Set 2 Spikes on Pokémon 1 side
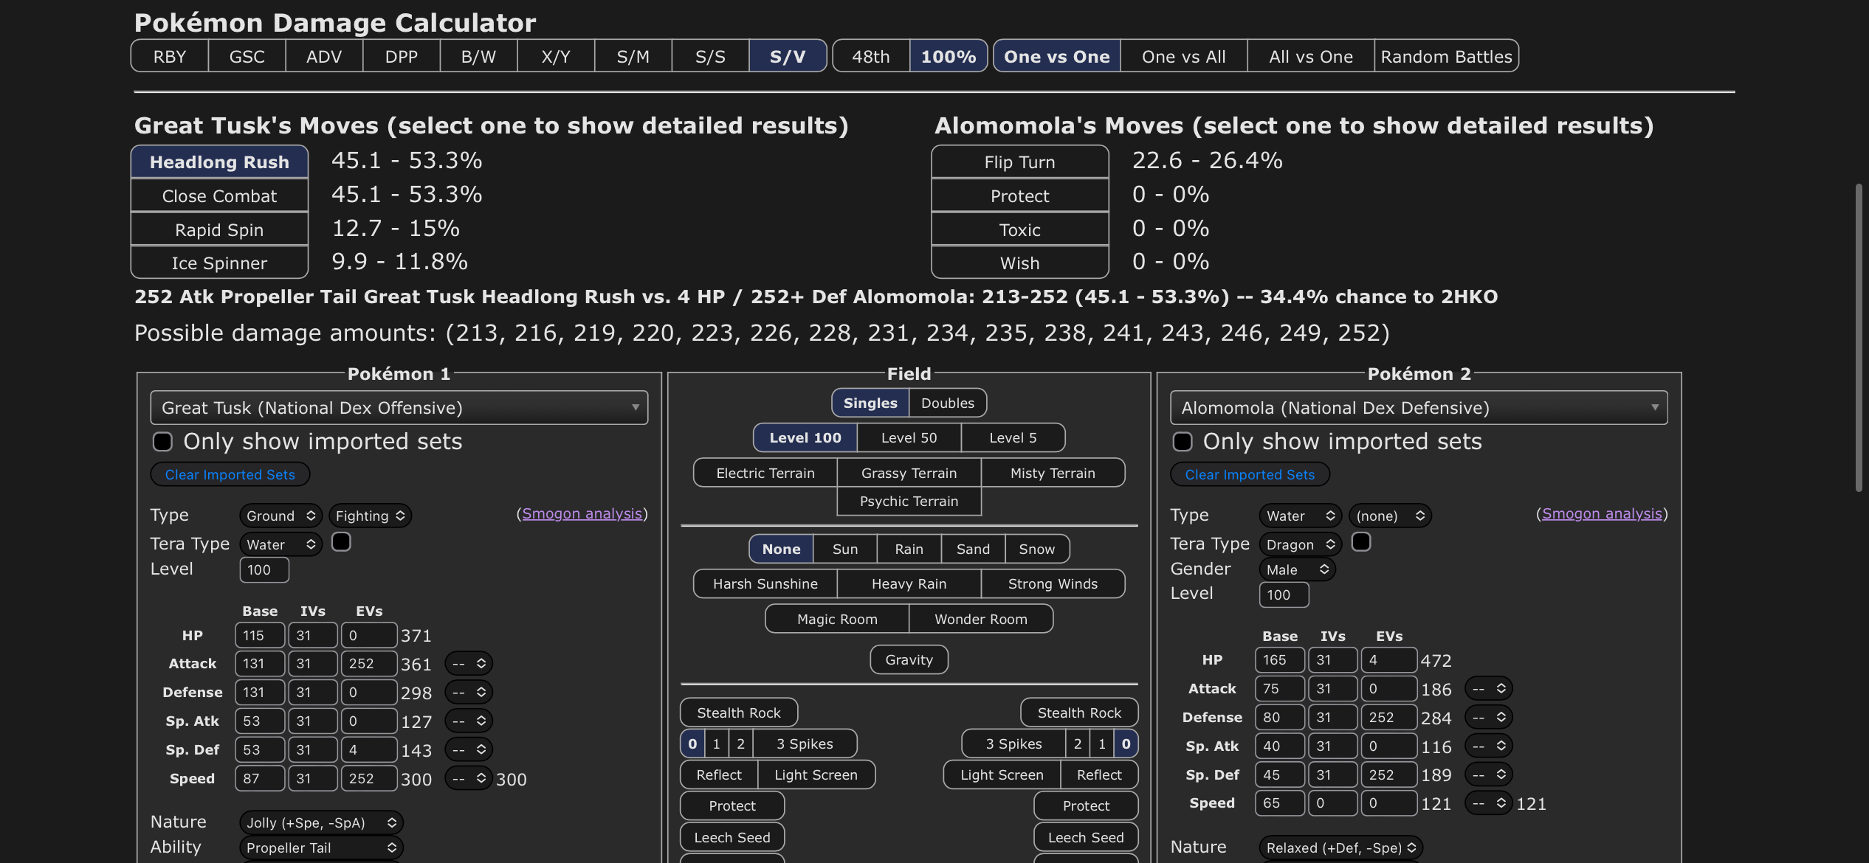Screen dimensions: 1869x863 [740, 744]
